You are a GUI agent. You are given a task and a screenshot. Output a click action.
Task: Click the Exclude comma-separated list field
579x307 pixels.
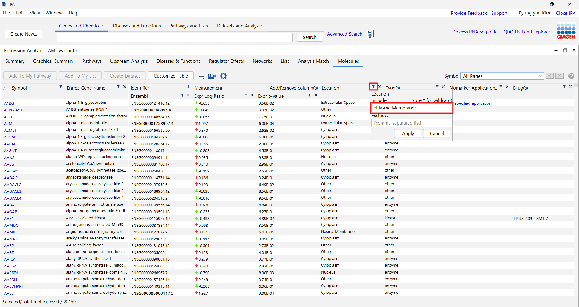coord(412,123)
